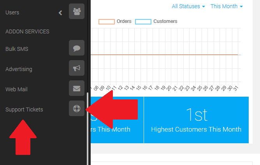Click the Users group icon
Screen dimensions: 260x165
tap(77, 12)
